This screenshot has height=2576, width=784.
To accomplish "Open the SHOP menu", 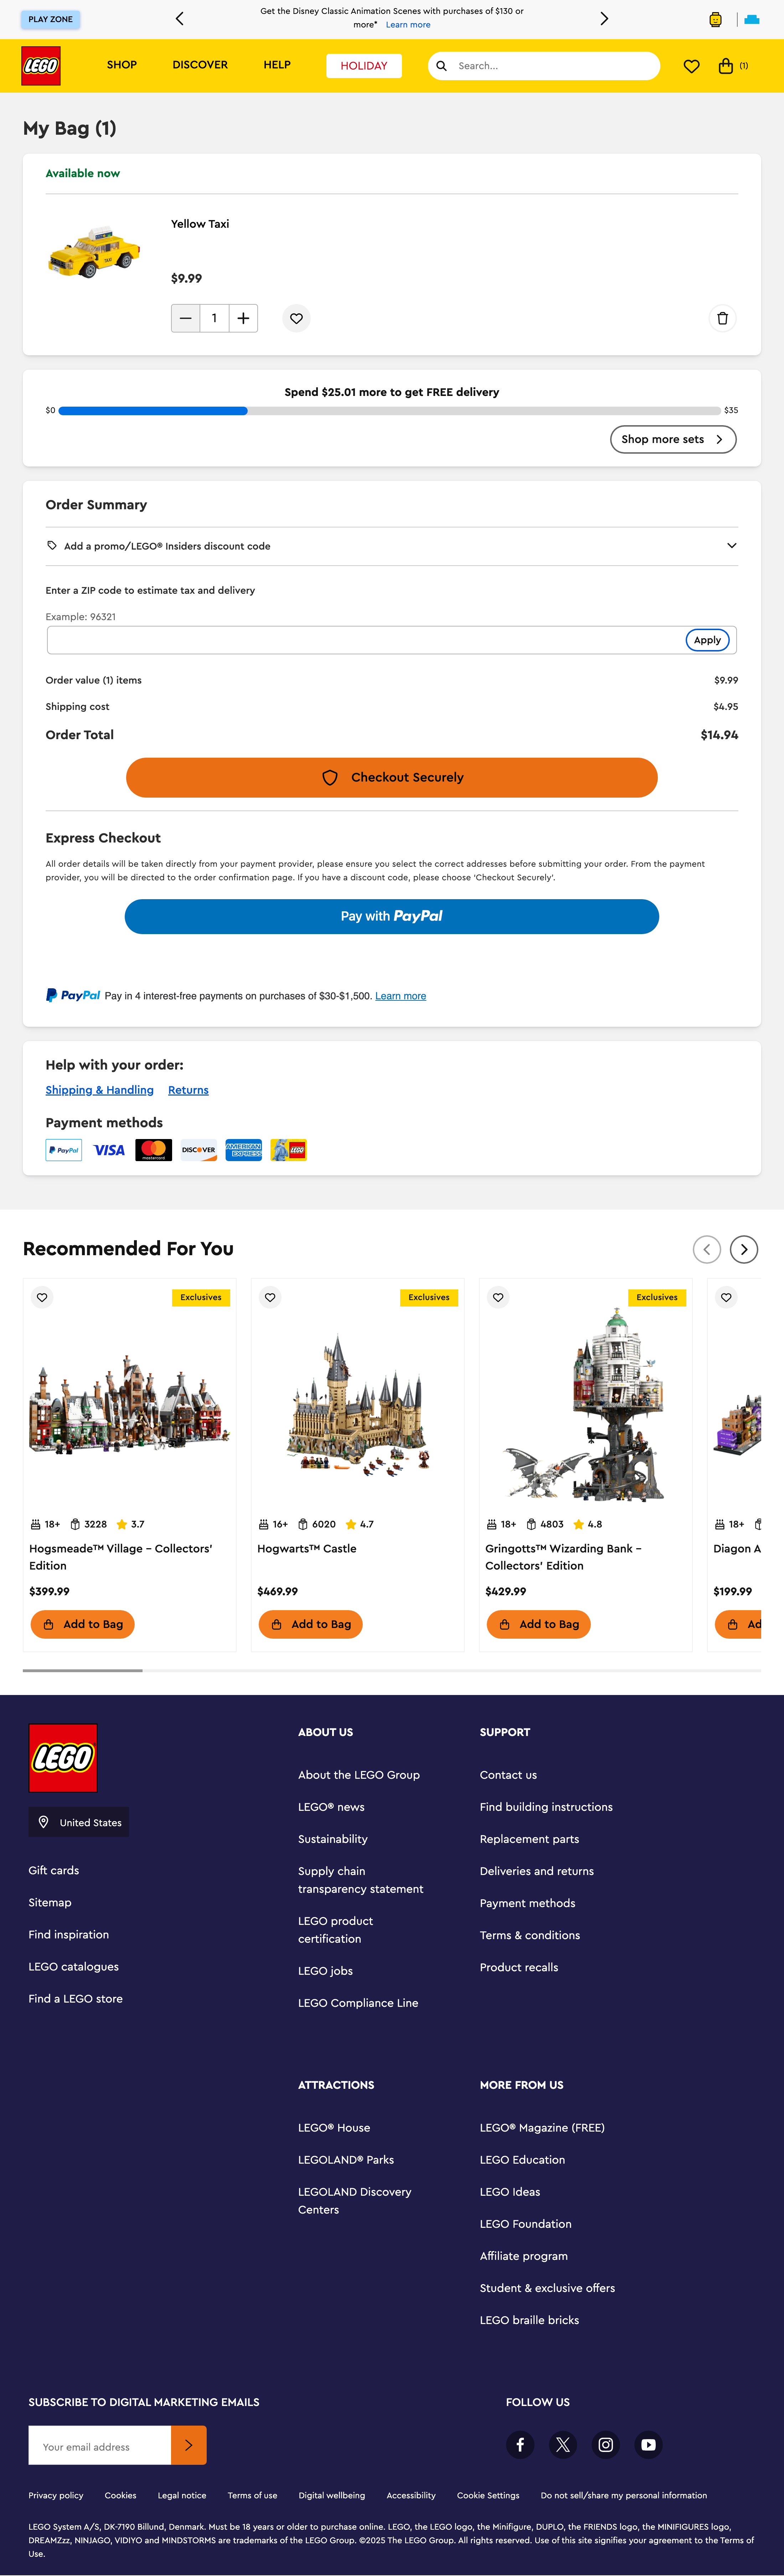I will point(121,65).
